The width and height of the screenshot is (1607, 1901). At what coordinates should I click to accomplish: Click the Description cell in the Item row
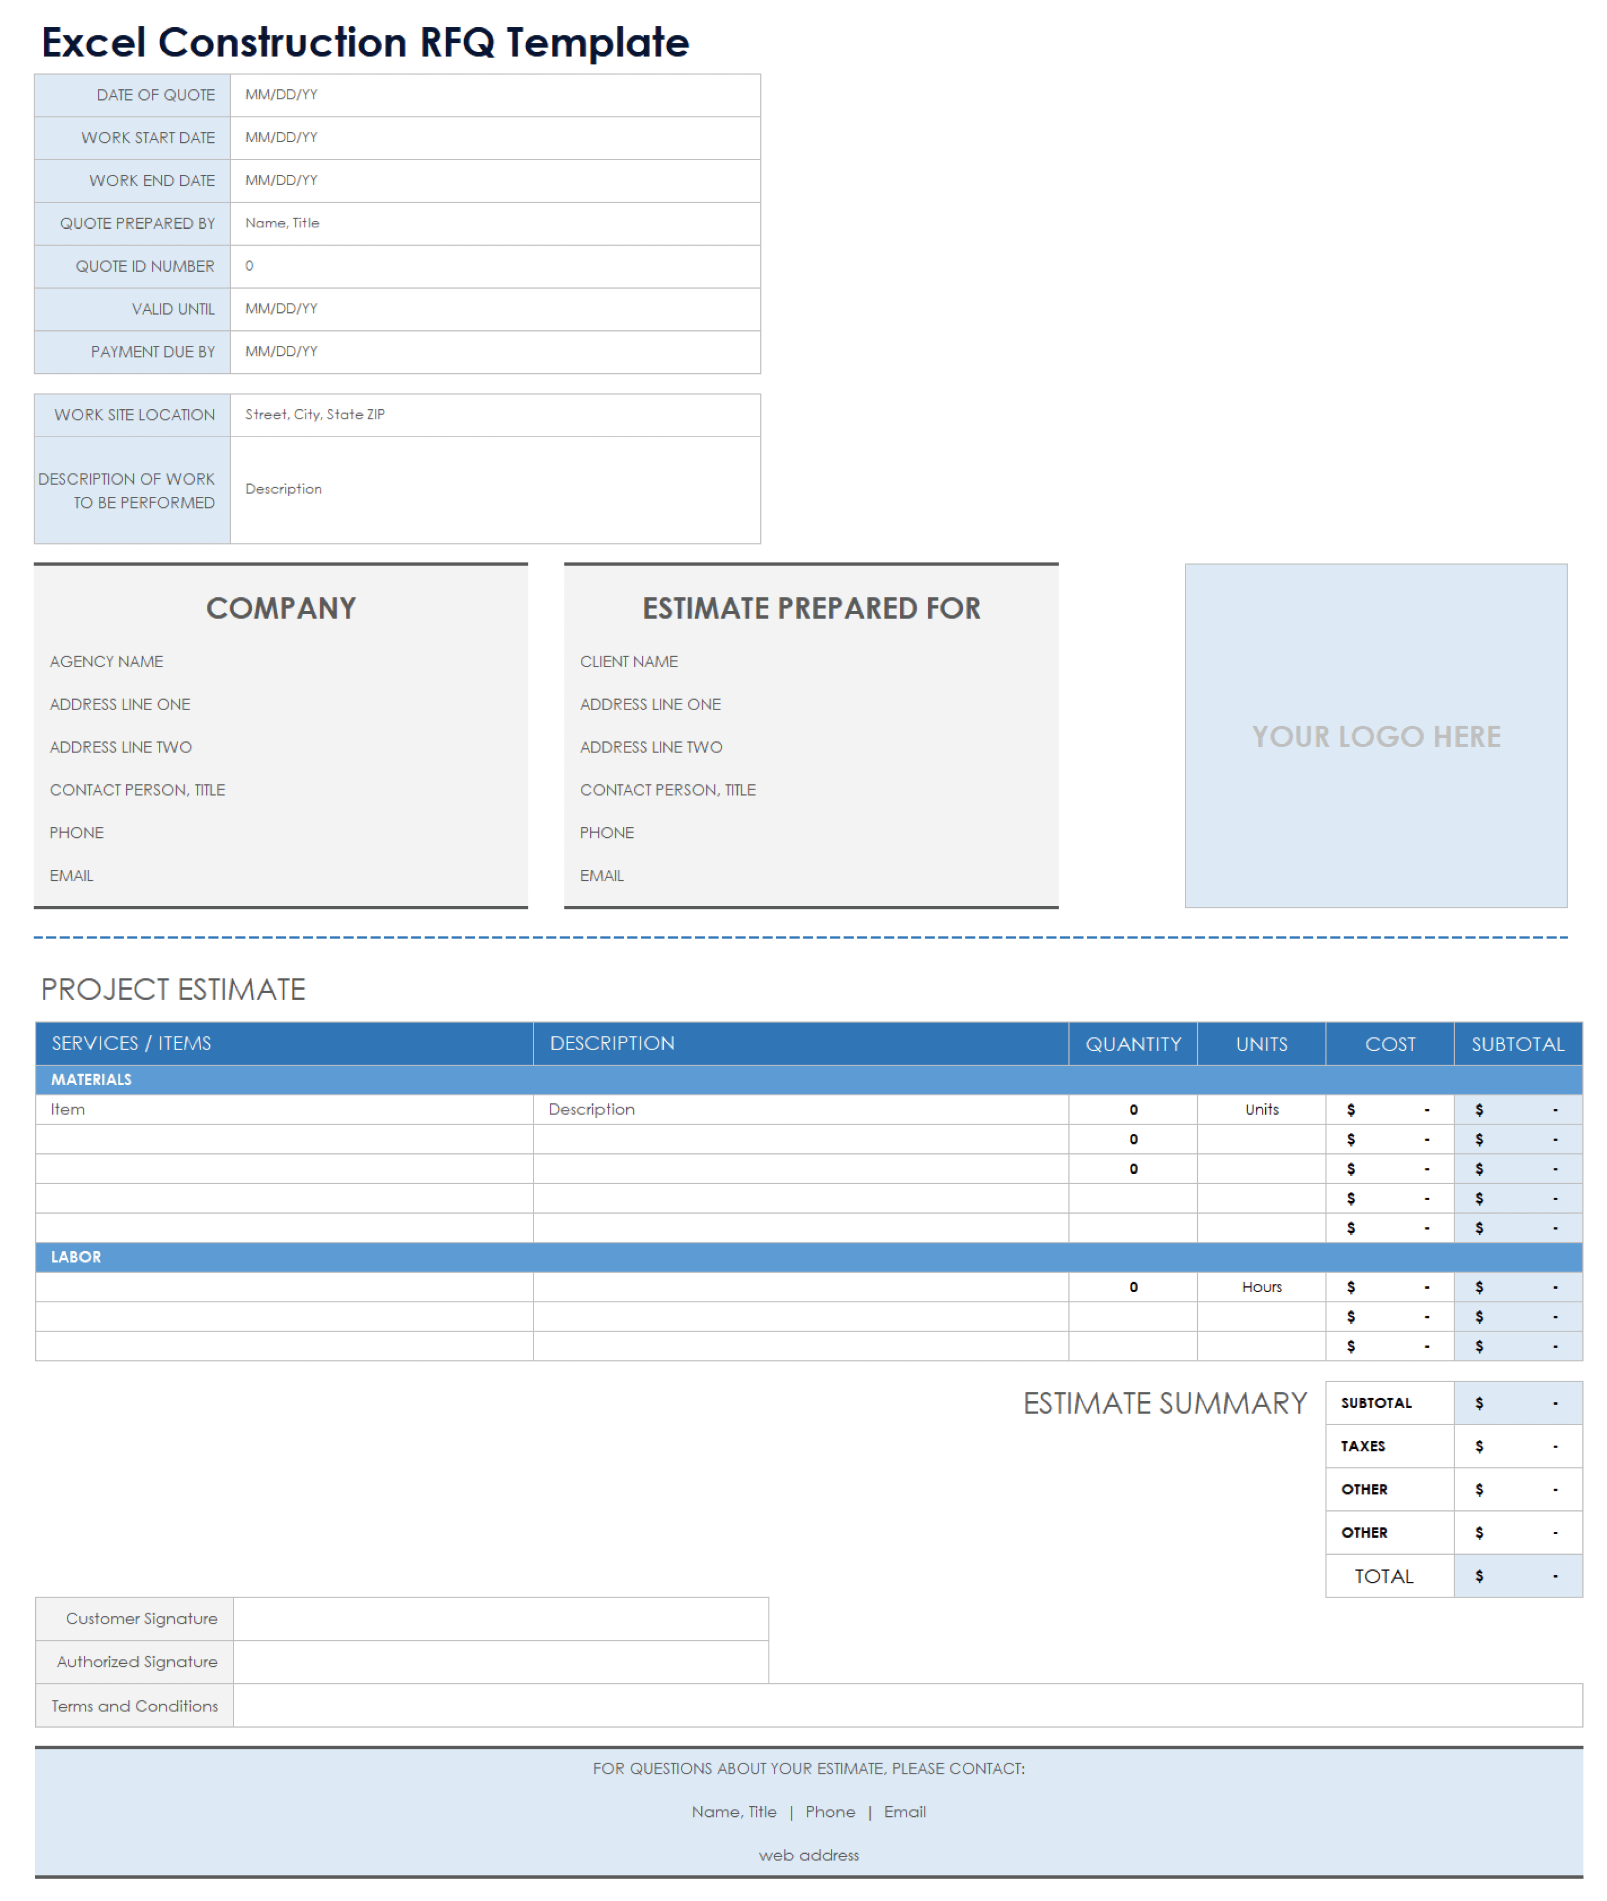pos(801,1110)
